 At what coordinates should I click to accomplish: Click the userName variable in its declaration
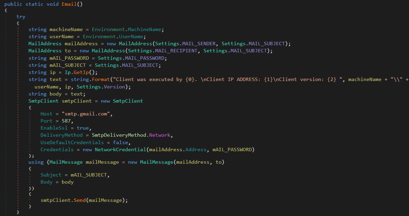point(61,36)
